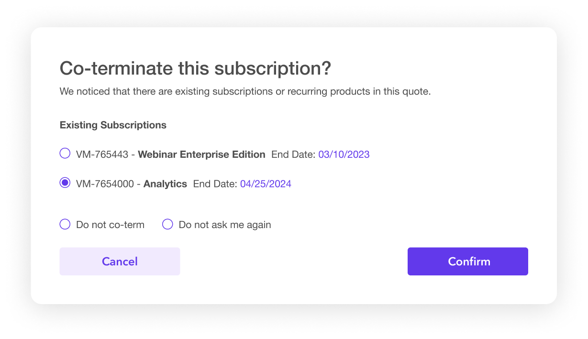Click the word "subscription?" in the dialog title

pyautogui.click(x=273, y=68)
